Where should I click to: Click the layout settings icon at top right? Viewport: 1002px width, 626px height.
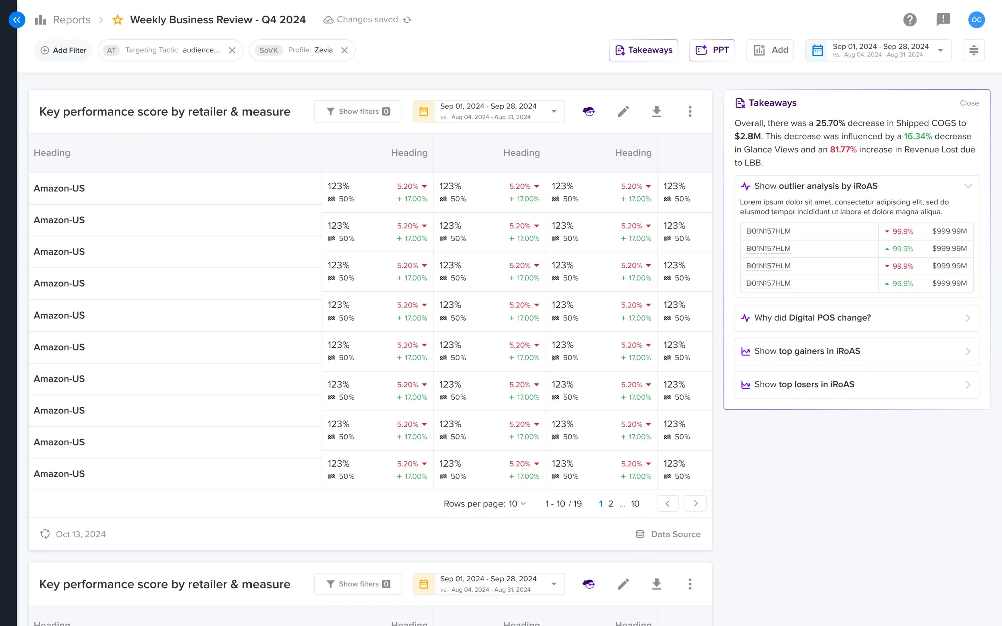[x=974, y=50]
